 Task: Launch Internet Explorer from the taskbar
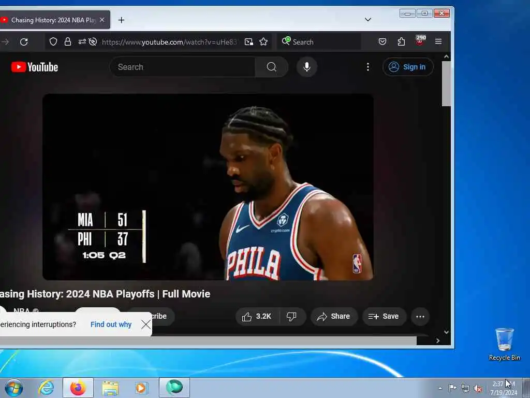pos(46,388)
